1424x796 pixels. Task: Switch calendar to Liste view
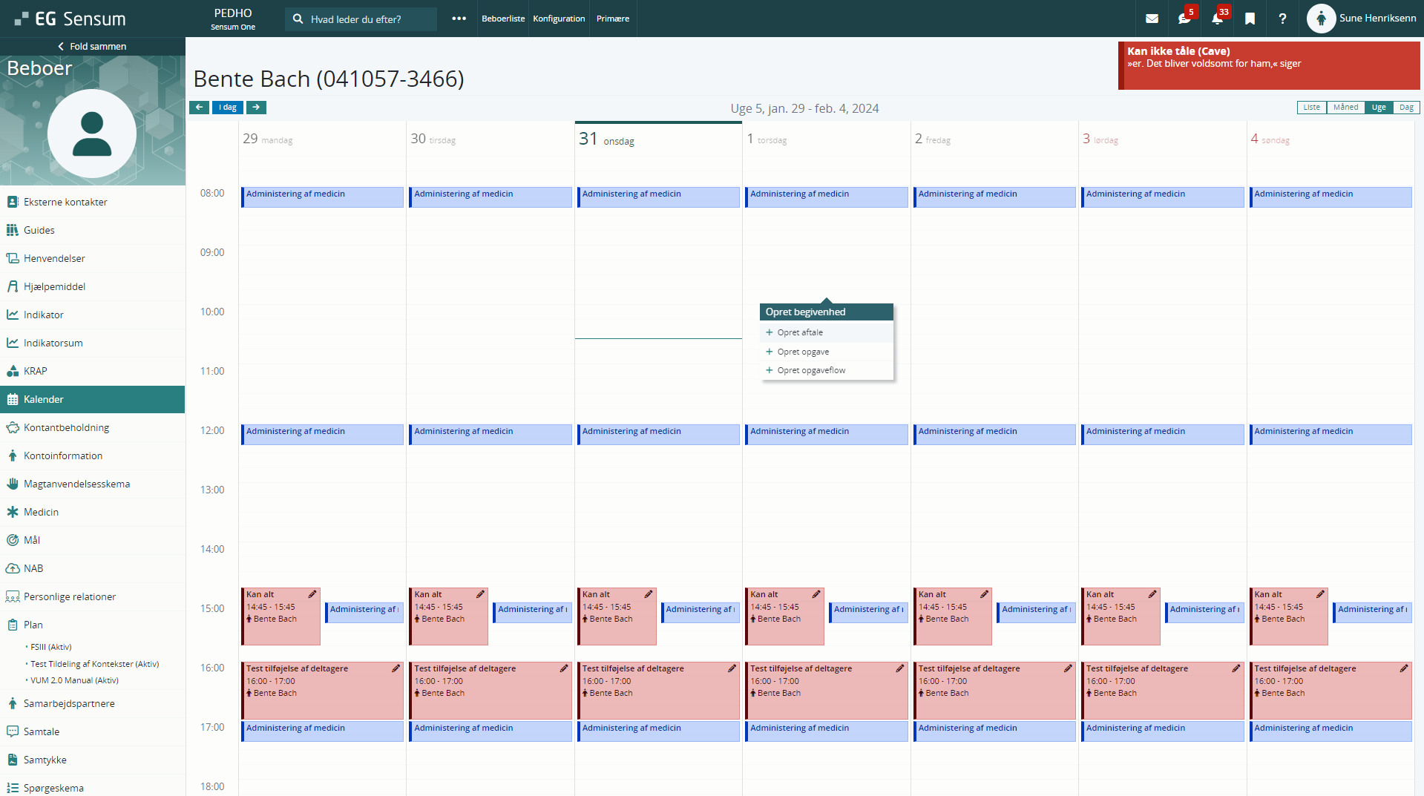tap(1311, 108)
